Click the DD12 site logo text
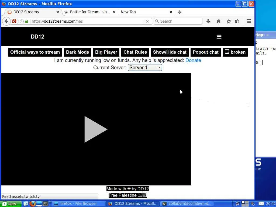 coord(37,37)
